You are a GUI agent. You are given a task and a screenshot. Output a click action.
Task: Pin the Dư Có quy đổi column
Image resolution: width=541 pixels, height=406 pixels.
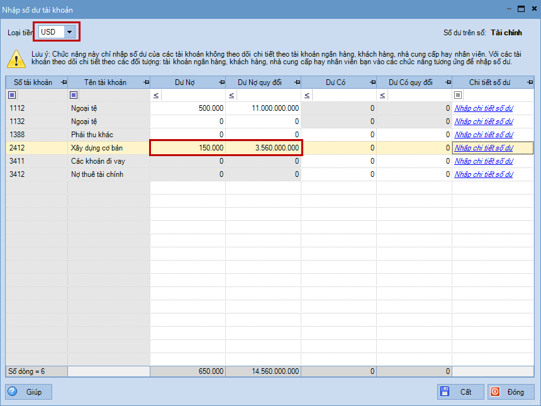tap(447, 82)
